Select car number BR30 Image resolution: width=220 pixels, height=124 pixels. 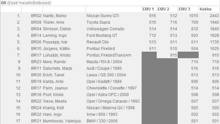[x=36, y=75]
